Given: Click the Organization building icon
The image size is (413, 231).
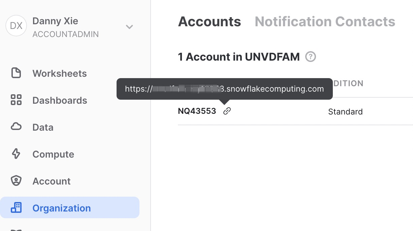Looking at the screenshot, I should click(16, 207).
